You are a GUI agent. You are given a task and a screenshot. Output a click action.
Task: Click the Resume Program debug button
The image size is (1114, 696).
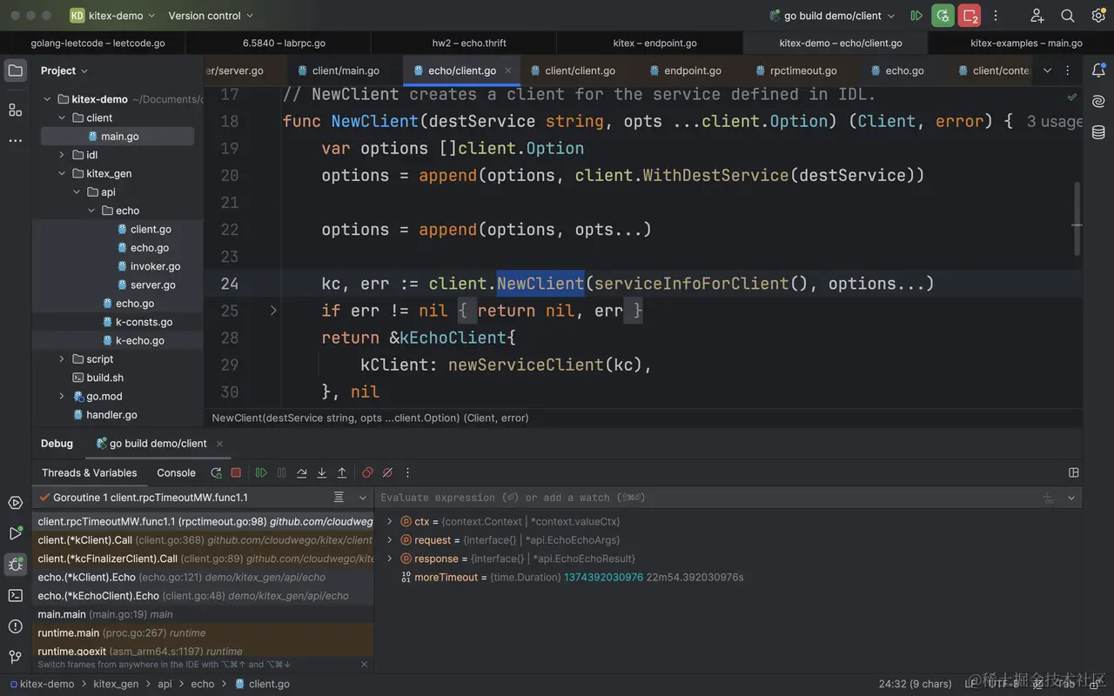pos(261,472)
